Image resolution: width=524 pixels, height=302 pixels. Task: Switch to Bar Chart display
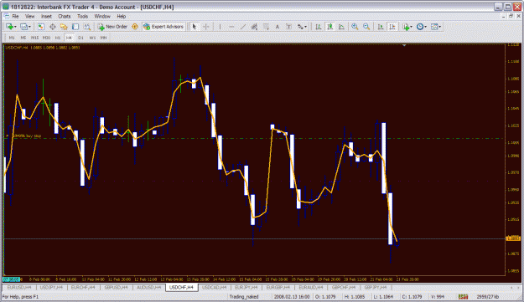(319, 27)
